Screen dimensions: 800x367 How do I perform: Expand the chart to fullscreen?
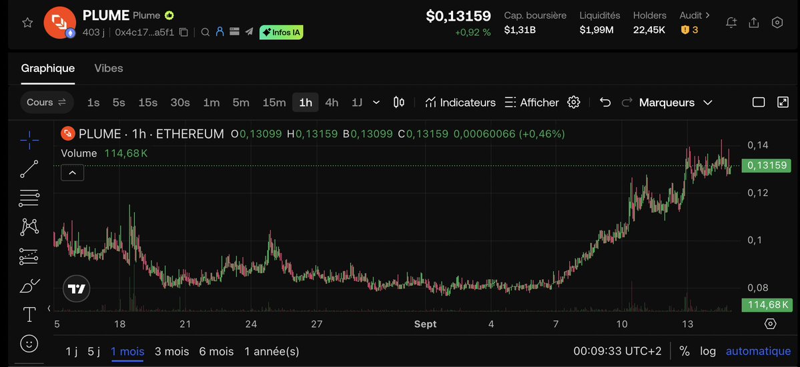[x=783, y=103]
